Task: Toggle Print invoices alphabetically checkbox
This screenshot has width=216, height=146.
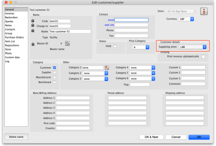Action: tap(203, 56)
